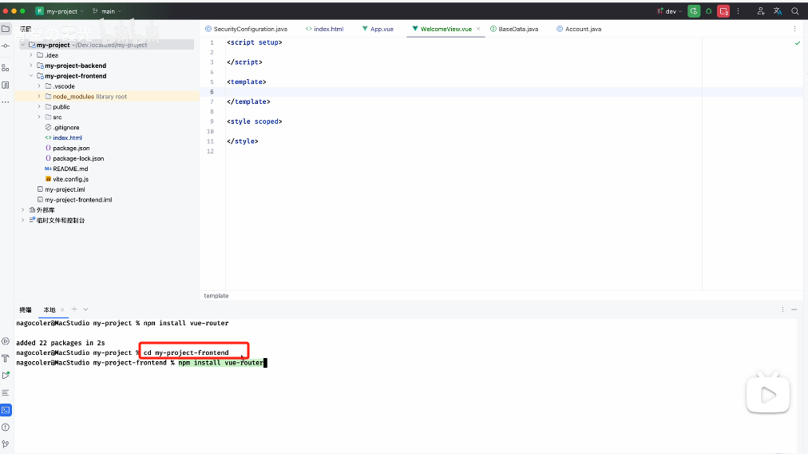Open the Bookmarks tool window icon
The width and height of the screenshot is (808, 454).
click(6, 85)
